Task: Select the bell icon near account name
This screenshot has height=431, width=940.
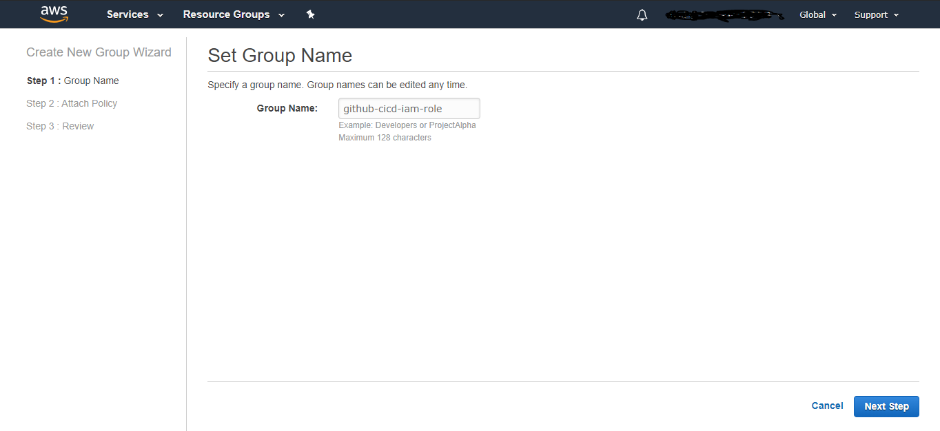Action: coord(641,14)
